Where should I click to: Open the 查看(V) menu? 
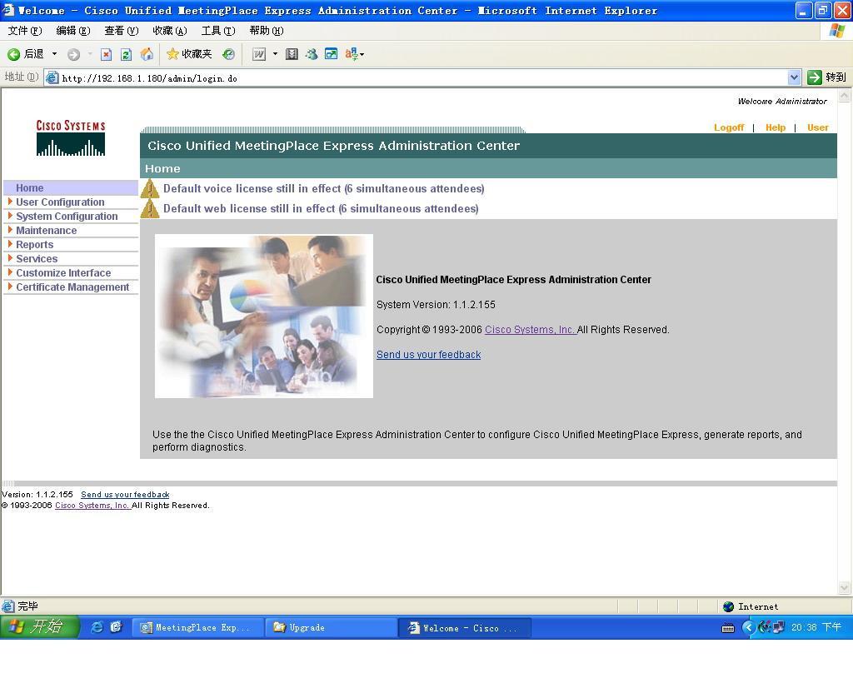pyautogui.click(x=122, y=31)
